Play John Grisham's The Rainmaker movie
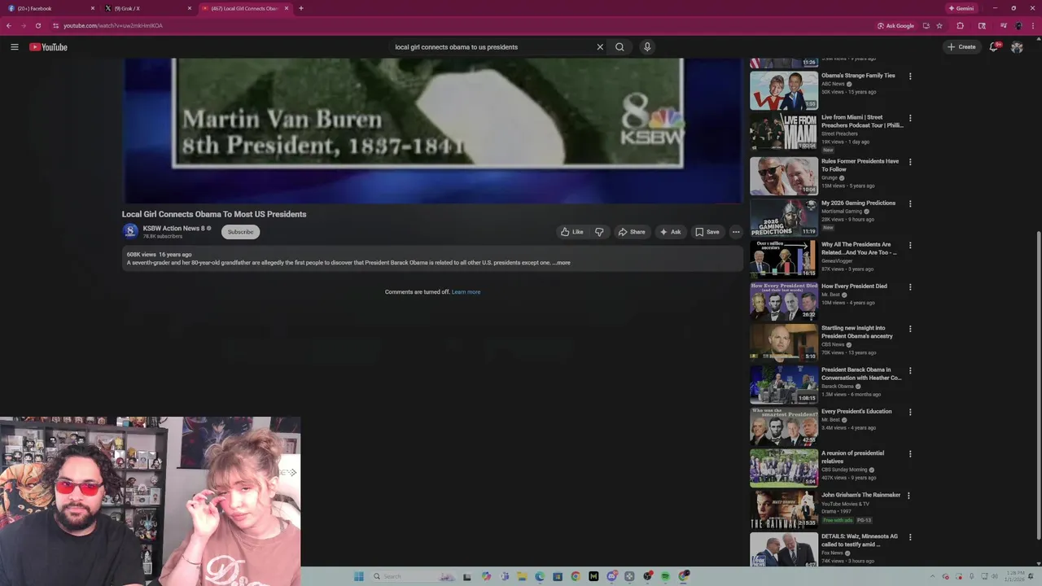This screenshot has height=586, width=1042. click(861, 495)
